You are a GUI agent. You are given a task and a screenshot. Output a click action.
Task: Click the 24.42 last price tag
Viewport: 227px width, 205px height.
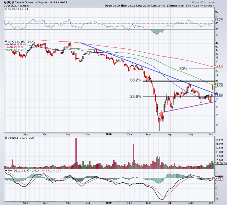218,85
